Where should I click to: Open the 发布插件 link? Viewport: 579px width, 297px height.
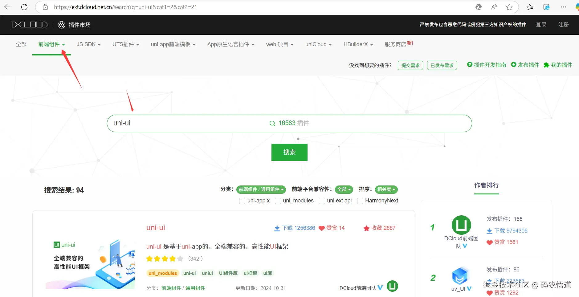[528, 65]
